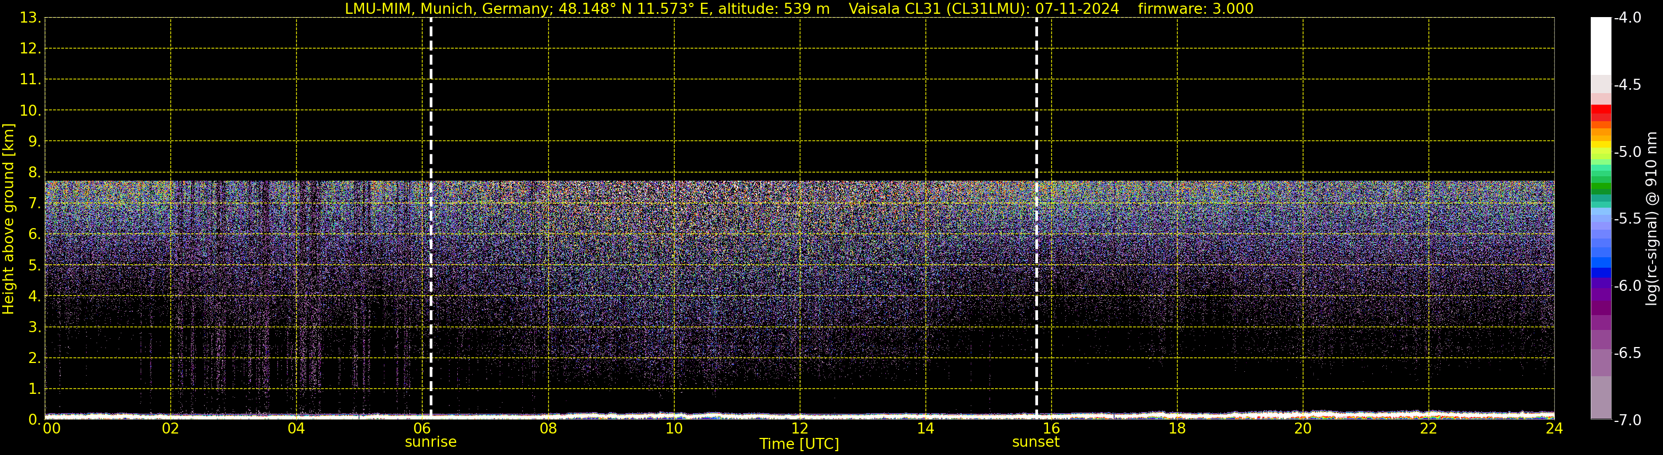
Task: Click the height axis tick label "7."
Action: pyautogui.click(x=34, y=203)
